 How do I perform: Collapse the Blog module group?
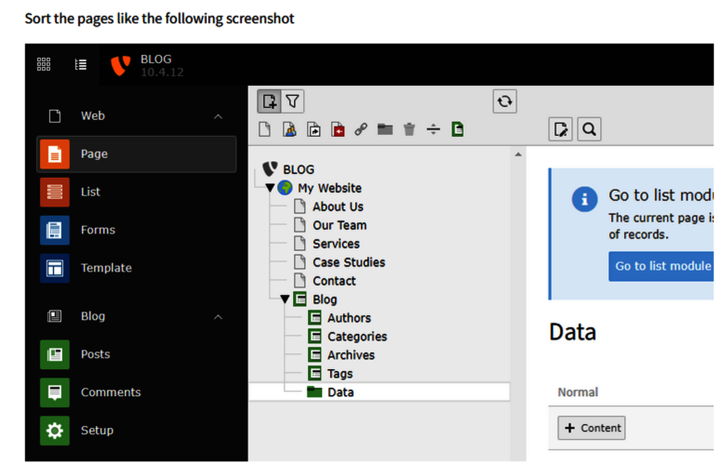(x=218, y=317)
